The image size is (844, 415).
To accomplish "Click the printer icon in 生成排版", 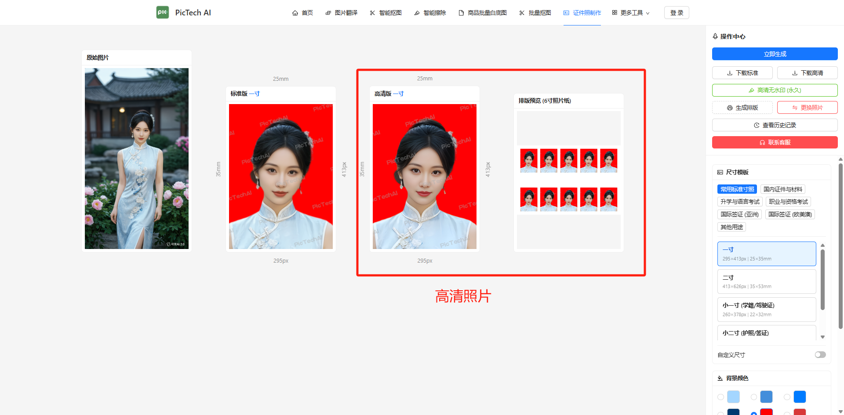I will tap(730, 108).
